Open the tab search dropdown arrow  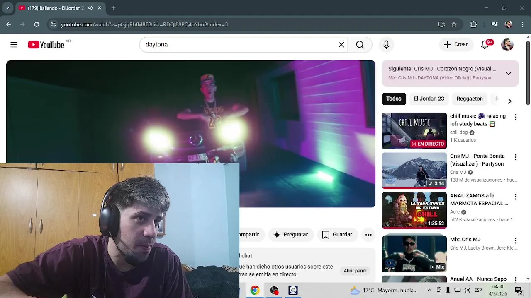(x=7, y=8)
